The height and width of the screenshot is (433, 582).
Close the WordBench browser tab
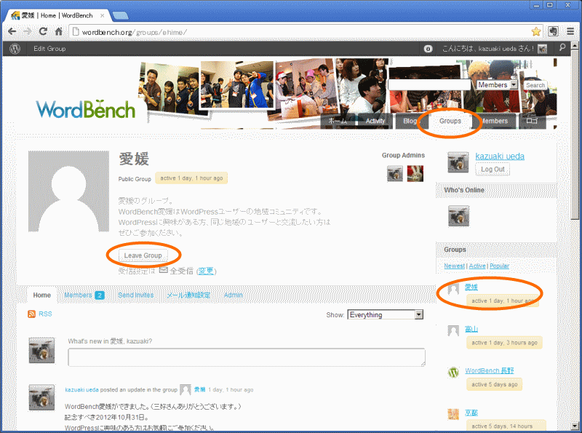(x=102, y=15)
